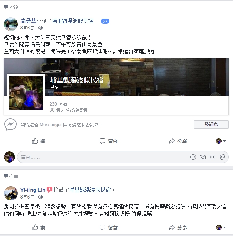Comment on Yi-ting Lin's post via 留言

point(109,227)
